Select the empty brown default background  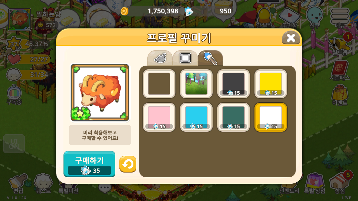159,84
